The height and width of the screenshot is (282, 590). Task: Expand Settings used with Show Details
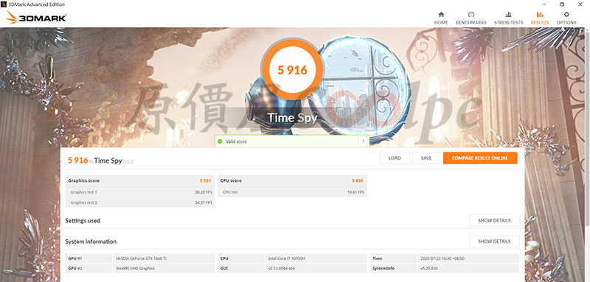[494, 220]
